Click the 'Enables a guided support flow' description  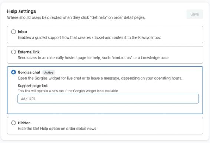pyautogui.click(x=89, y=37)
